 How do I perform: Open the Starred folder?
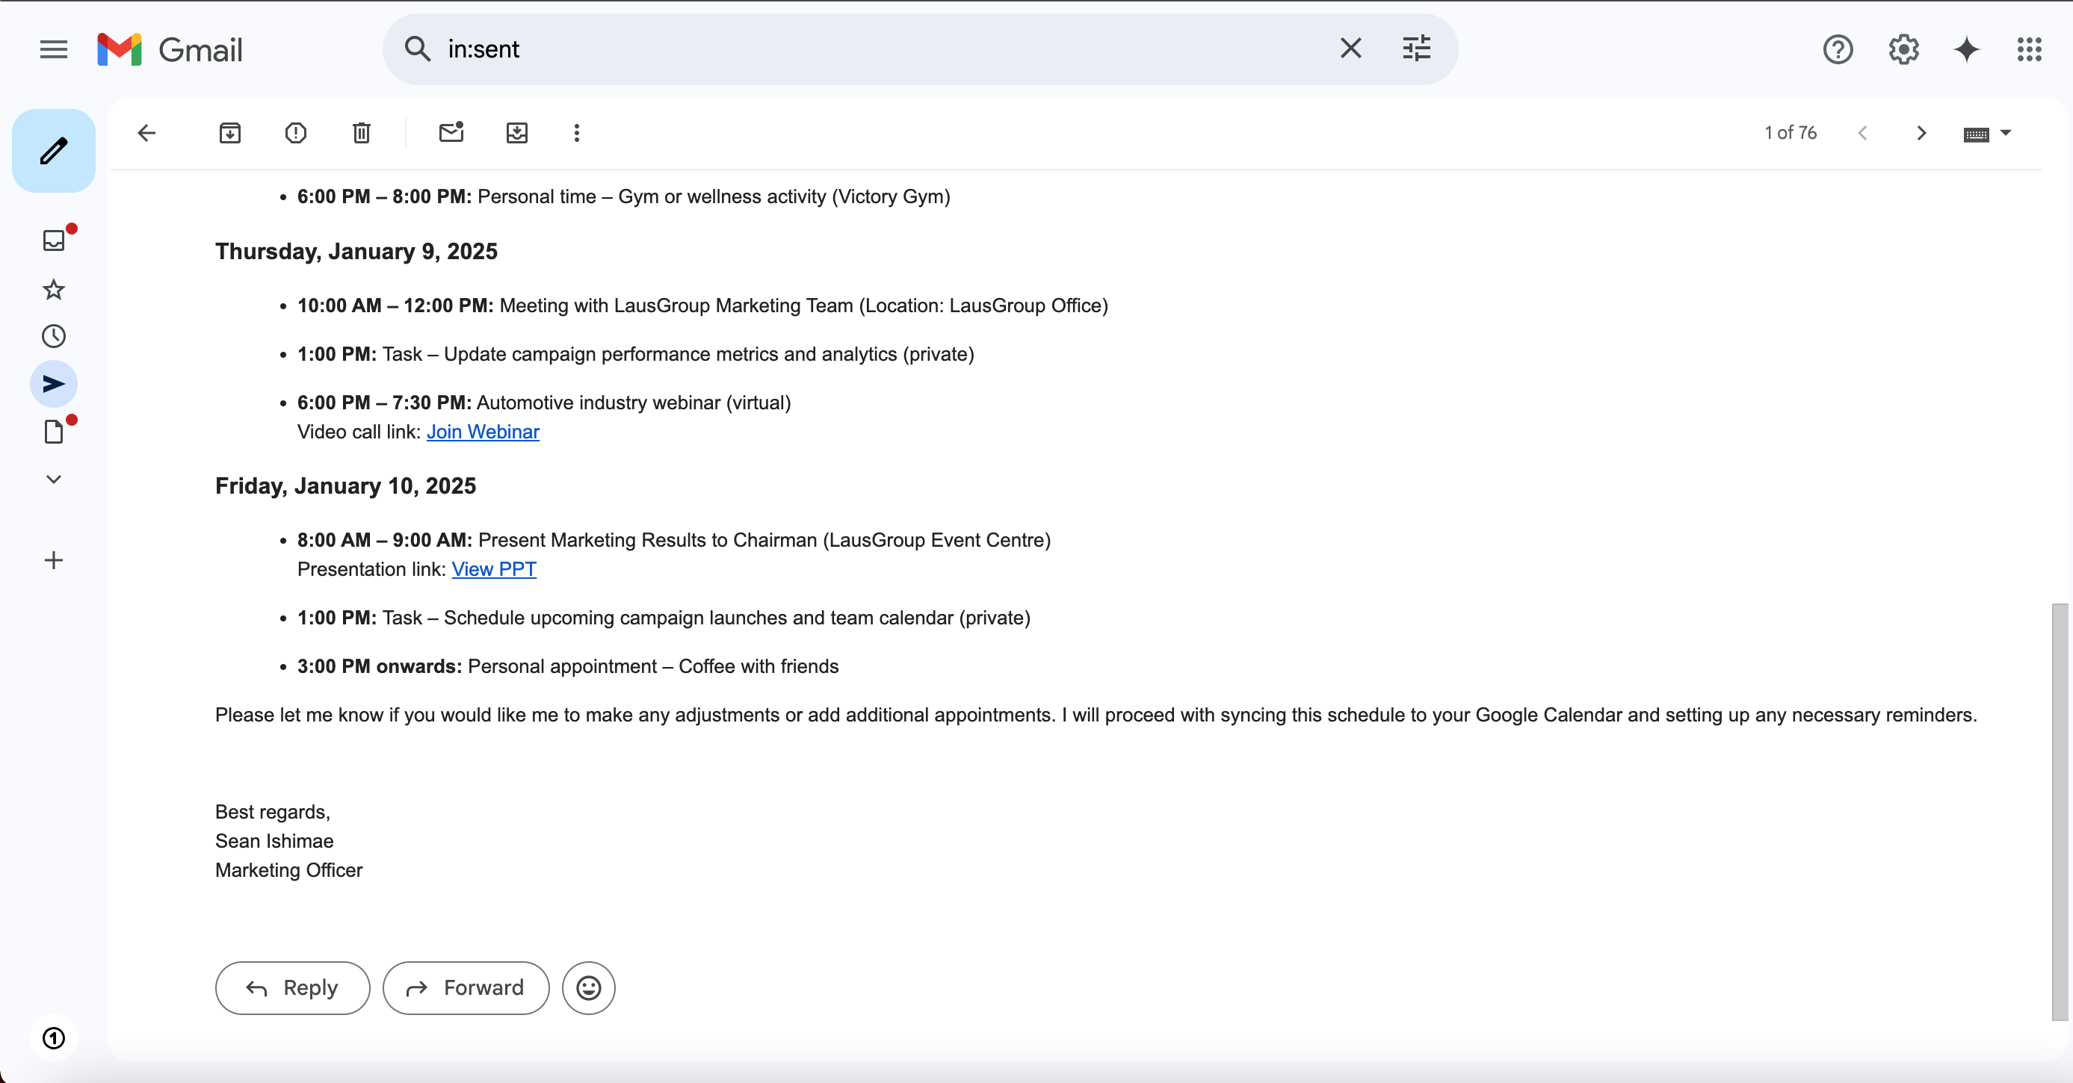53,290
